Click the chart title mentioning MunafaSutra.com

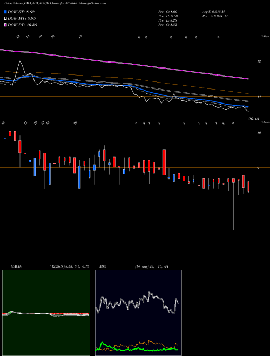click(55, 3)
